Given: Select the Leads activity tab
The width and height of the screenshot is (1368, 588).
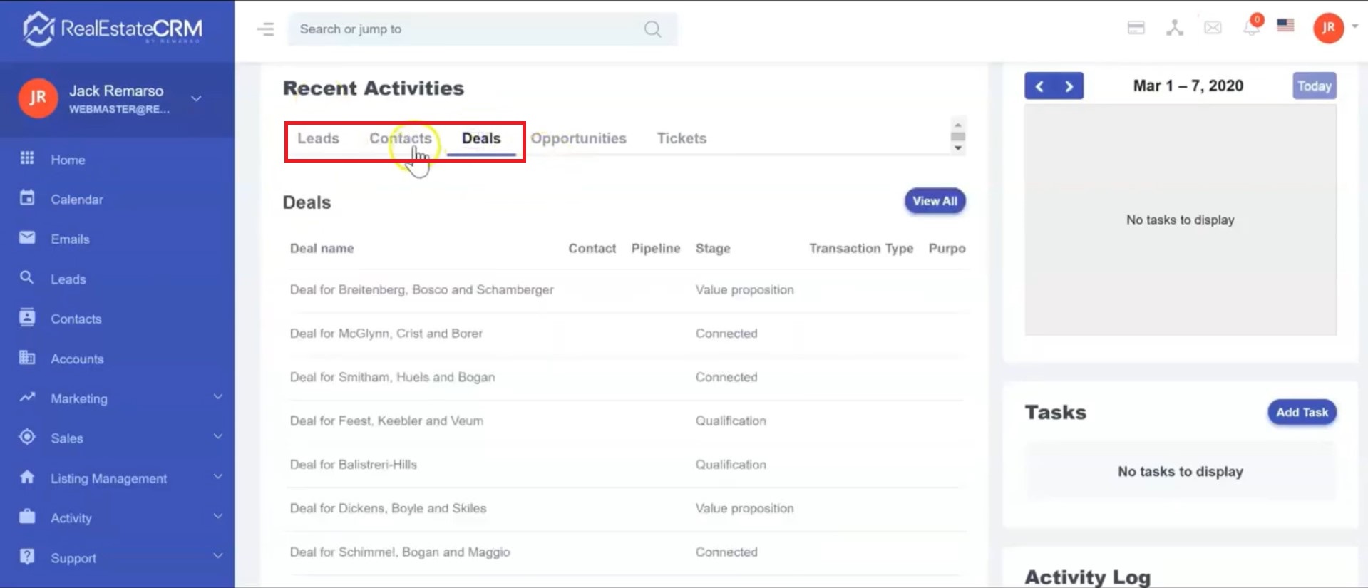Looking at the screenshot, I should coord(318,138).
